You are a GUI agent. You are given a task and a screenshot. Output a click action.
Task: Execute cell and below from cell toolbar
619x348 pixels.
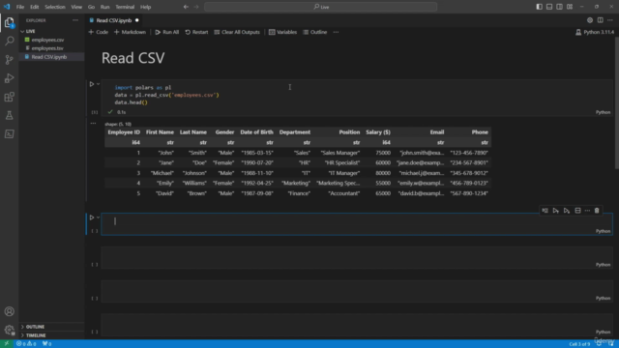point(567,211)
